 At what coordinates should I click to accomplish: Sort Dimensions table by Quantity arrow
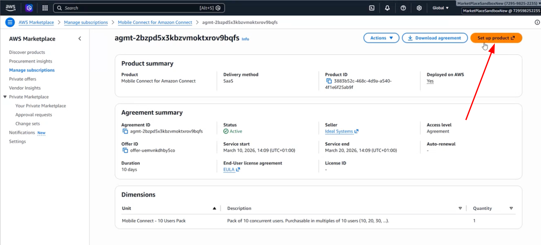pos(511,208)
